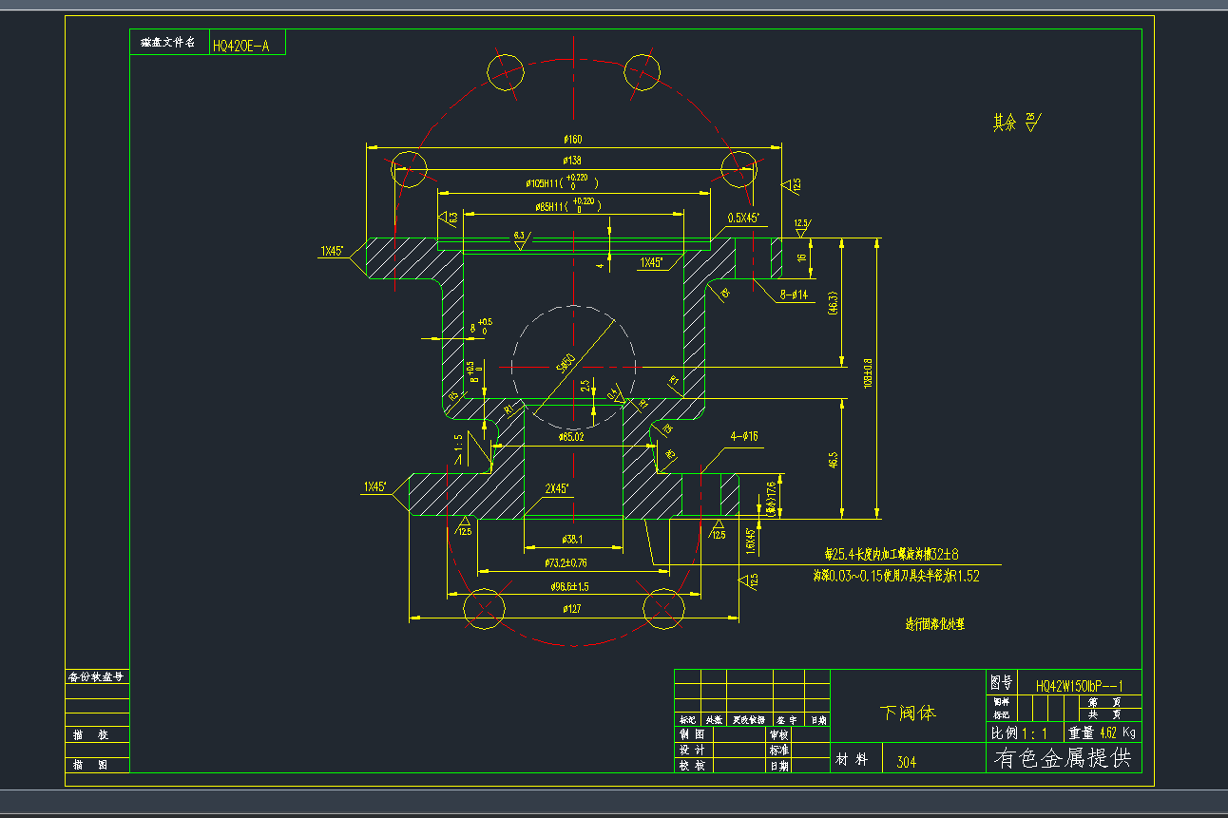Click the weight value 4.62 Kg
Viewport: 1228px width, 818px height.
[x=1116, y=732]
